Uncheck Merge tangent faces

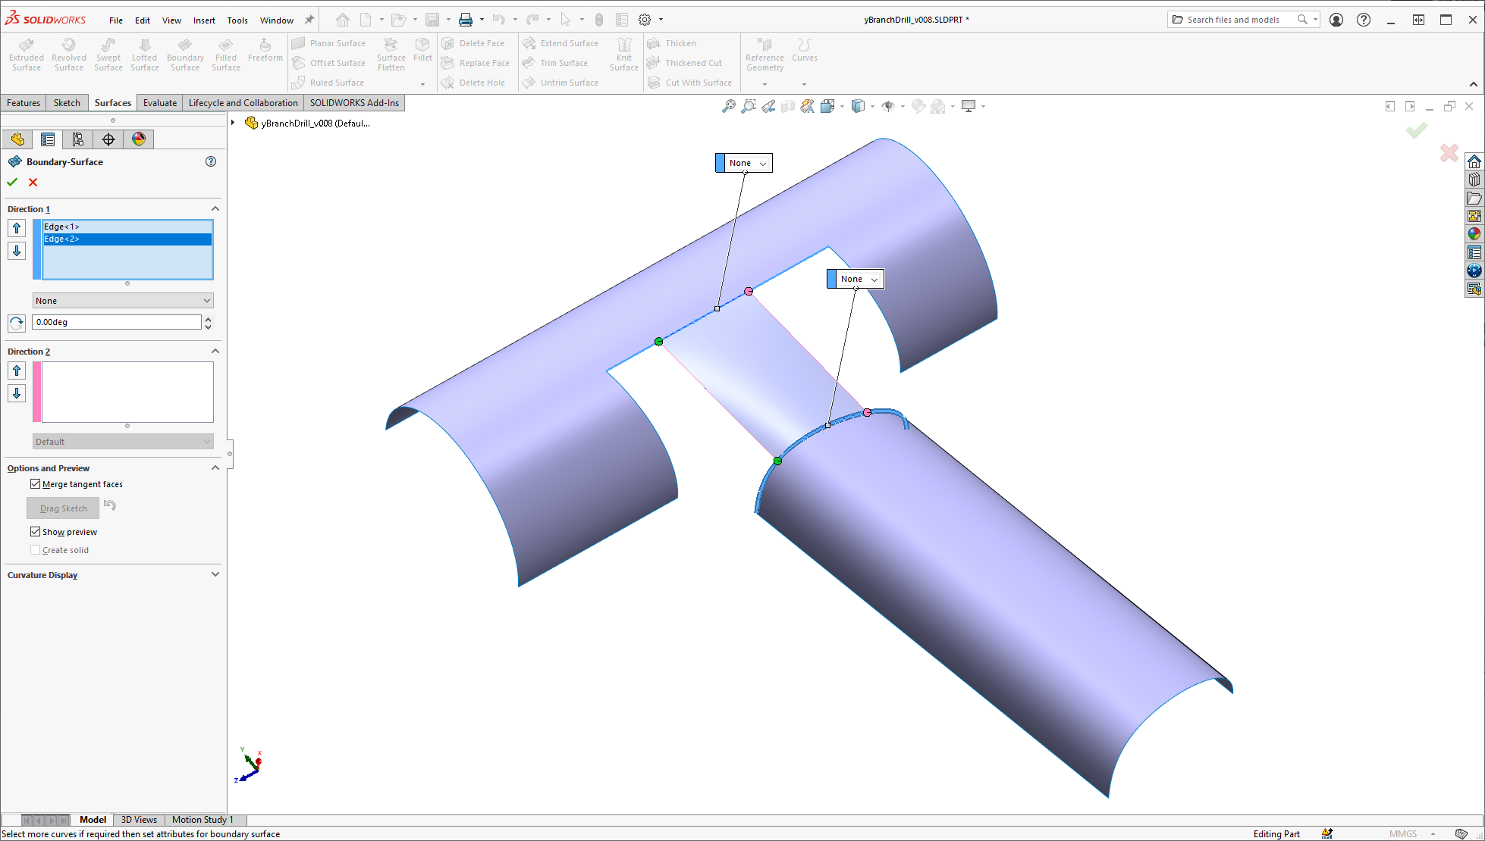tap(36, 484)
